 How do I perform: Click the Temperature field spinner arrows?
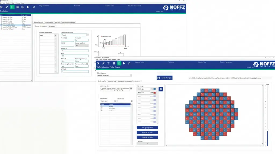pos(115,101)
